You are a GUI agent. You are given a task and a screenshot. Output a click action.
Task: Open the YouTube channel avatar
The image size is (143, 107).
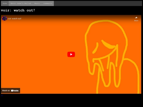5,18
